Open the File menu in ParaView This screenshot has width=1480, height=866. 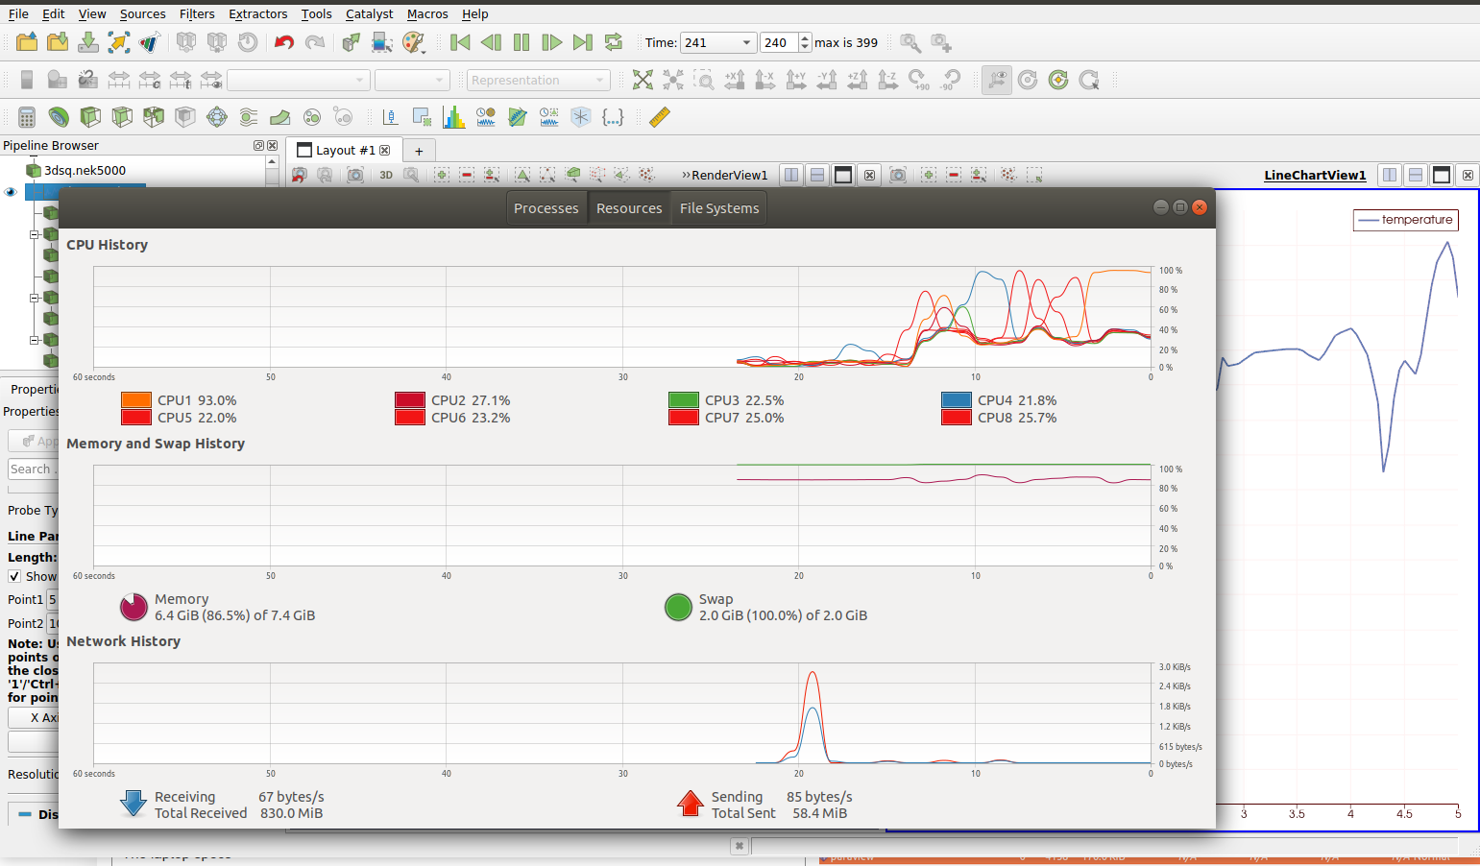pyautogui.click(x=18, y=13)
